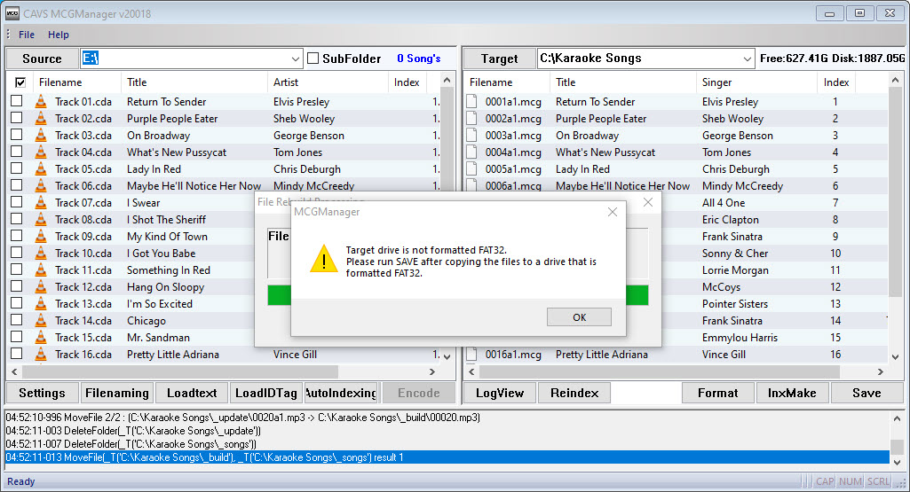Enable the SubFolder checkbox
This screenshot has height=492, width=910.
pos(313,58)
